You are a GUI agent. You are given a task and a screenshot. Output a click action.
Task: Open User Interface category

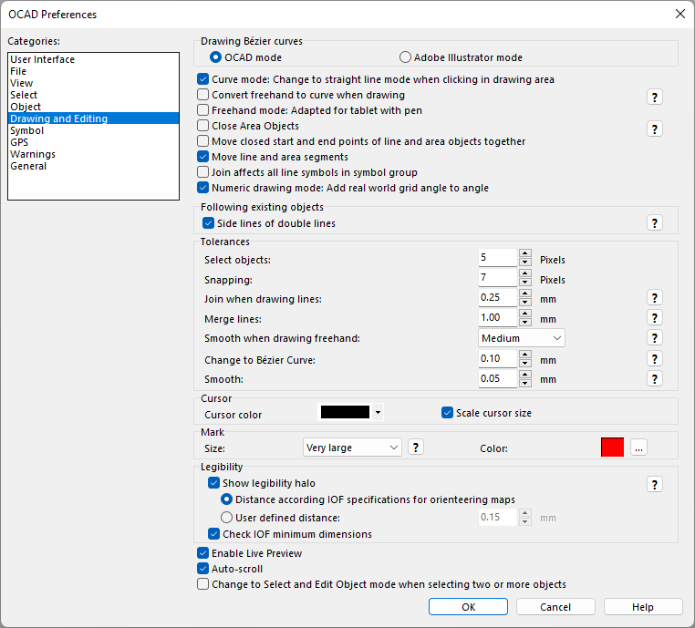click(94, 59)
